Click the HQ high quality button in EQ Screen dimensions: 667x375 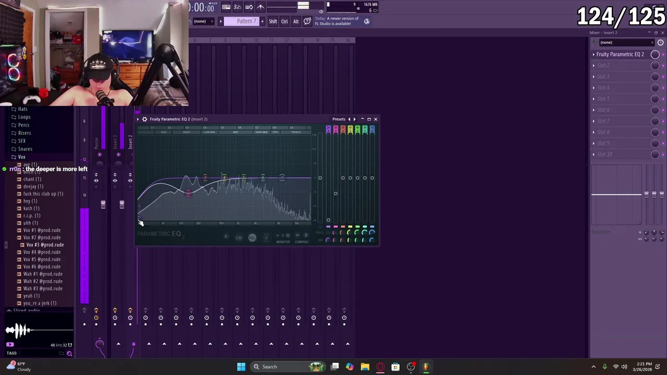pos(252,238)
